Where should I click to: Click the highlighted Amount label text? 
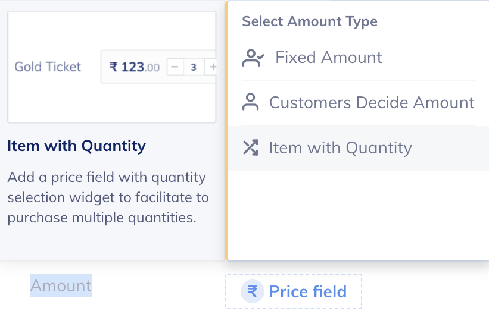(61, 285)
